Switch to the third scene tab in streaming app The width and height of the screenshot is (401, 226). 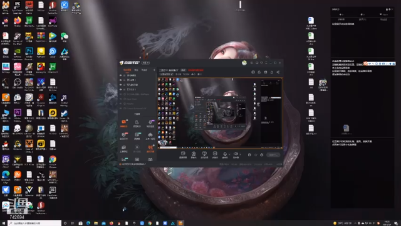[144, 70]
